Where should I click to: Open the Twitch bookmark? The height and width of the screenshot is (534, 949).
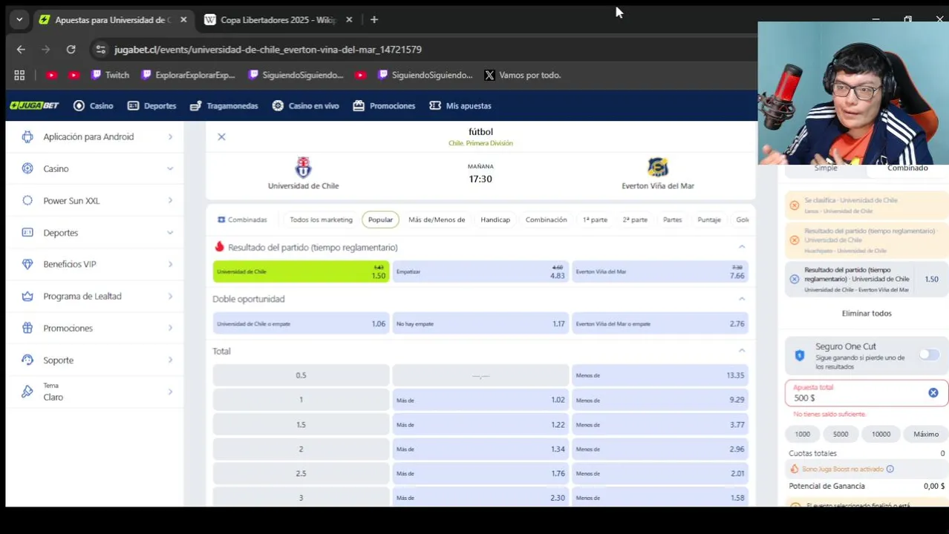[x=110, y=75]
